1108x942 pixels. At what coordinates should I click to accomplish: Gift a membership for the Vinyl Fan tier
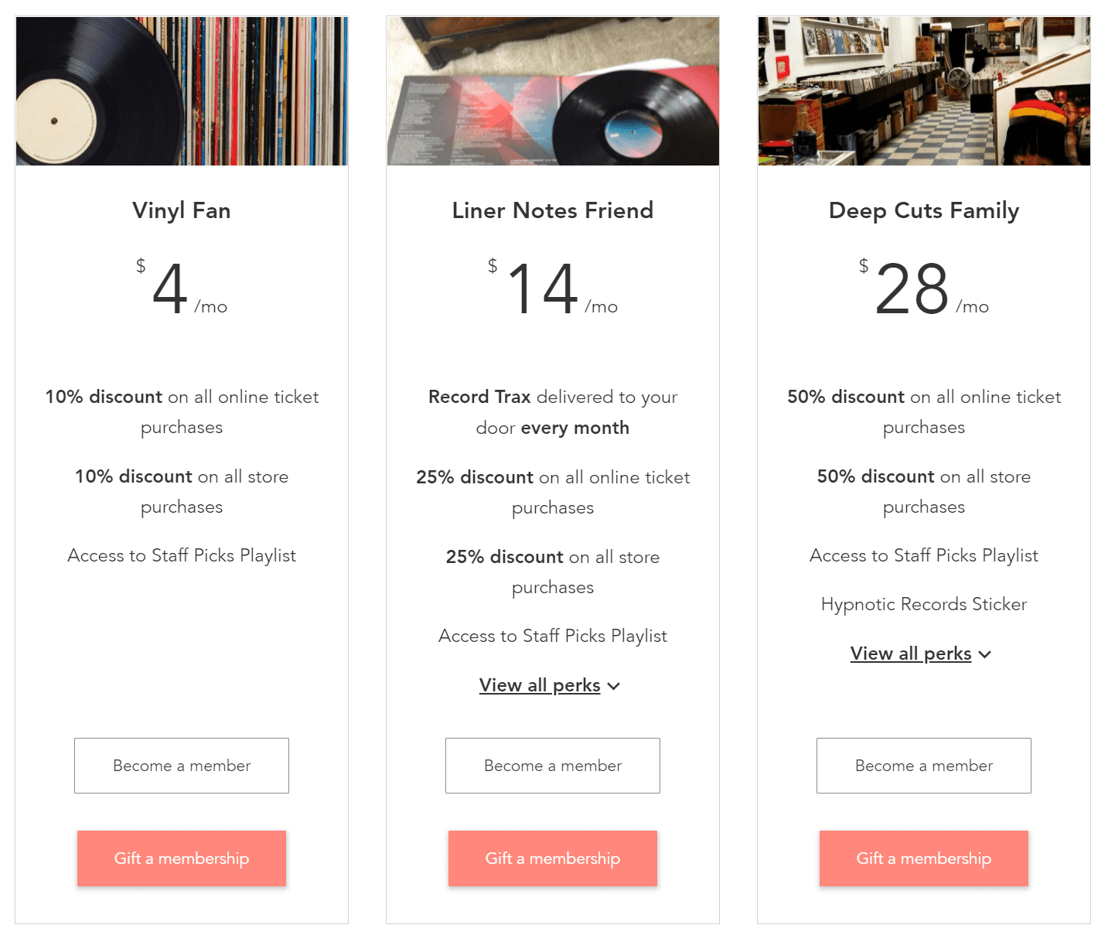(182, 858)
